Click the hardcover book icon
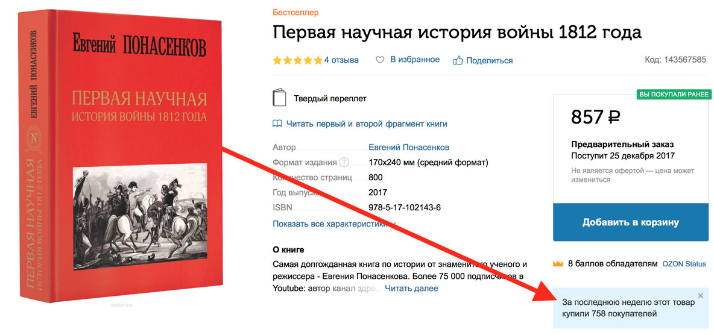This screenshot has height=335, width=714. (x=280, y=98)
